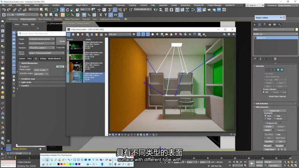The height and width of the screenshot is (168, 299).
Task: Click the object color swatch beside room name
Action: tap(297, 29)
